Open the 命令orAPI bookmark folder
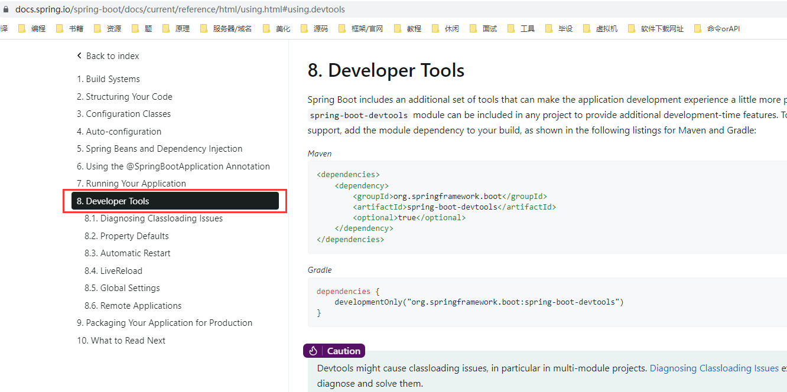 [x=717, y=28]
